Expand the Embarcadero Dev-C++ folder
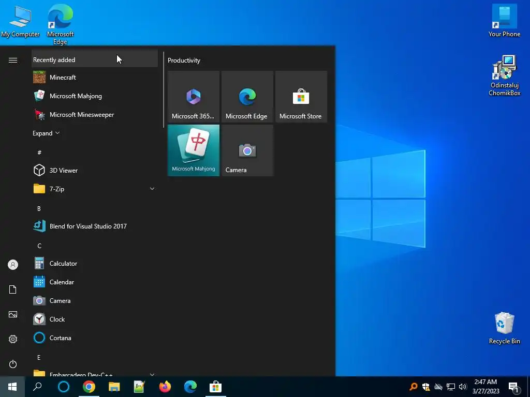 95,373
